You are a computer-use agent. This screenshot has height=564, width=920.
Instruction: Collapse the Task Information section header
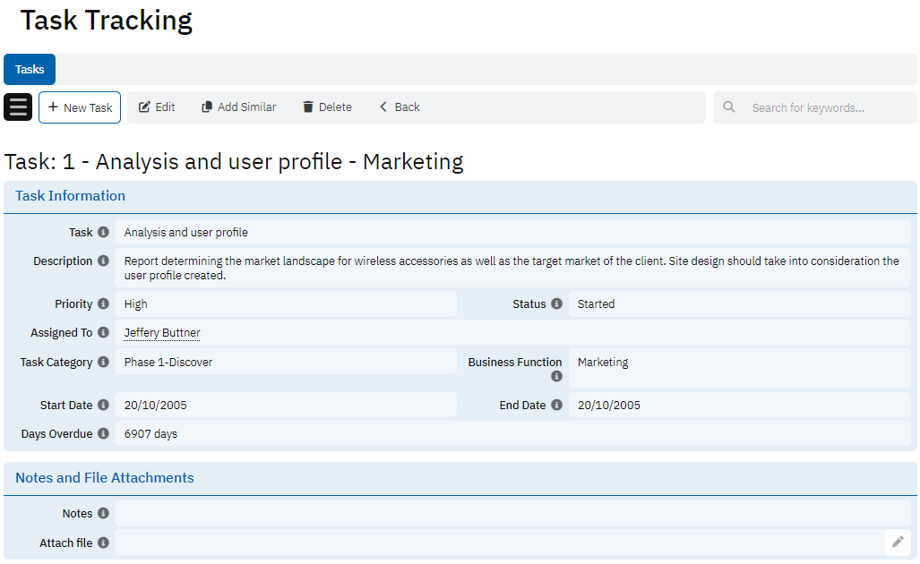[70, 196]
